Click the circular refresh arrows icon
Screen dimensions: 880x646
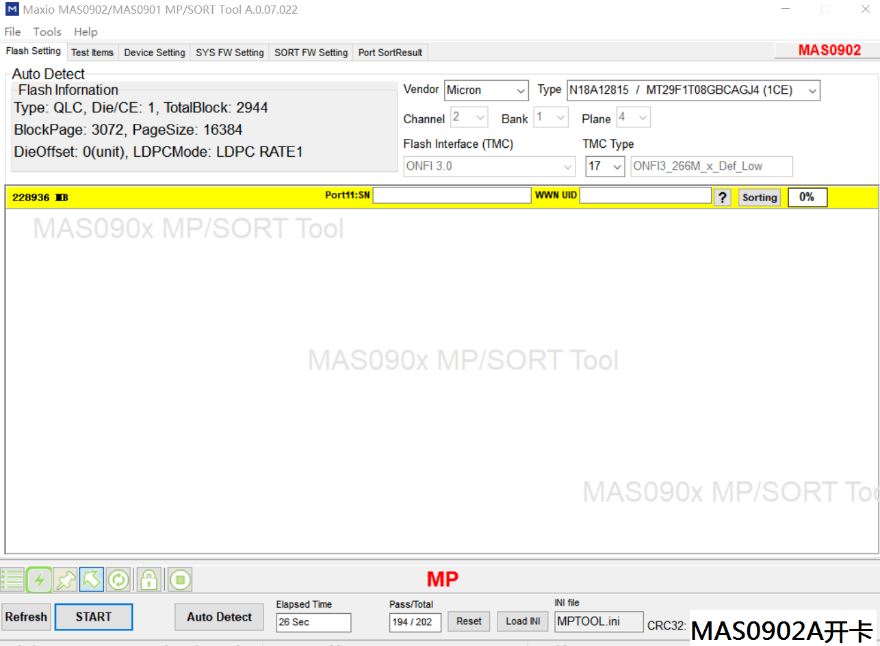tap(118, 580)
